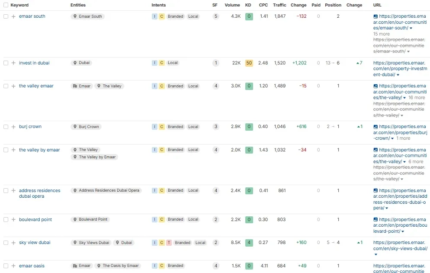Check the 'address residences dubai opera' checkbox

(x=6, y=190)
